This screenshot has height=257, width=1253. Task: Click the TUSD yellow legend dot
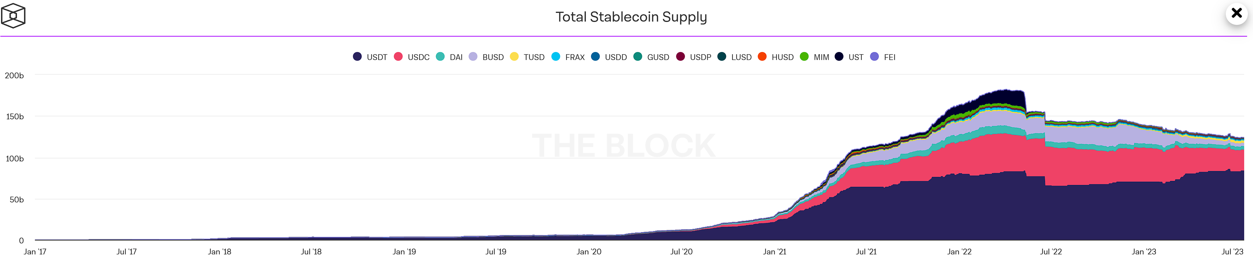coord(514,57)
